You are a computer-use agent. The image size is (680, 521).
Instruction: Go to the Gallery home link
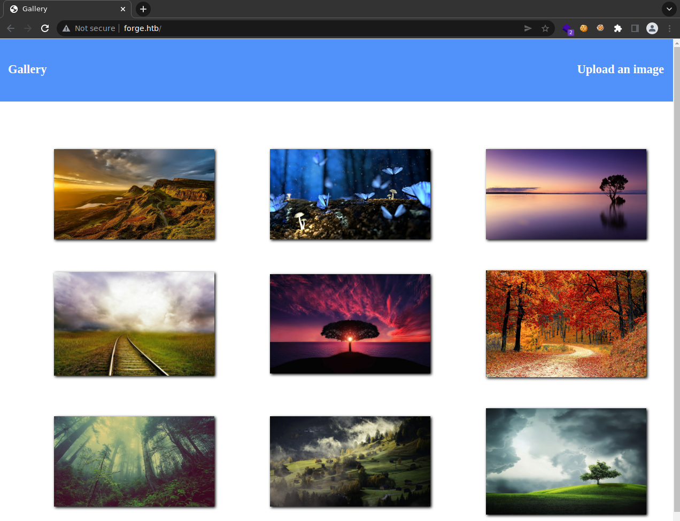click(x=27, y=69)
